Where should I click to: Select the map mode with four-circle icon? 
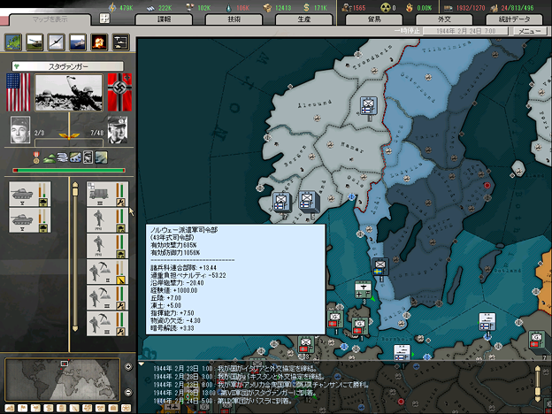126,408
